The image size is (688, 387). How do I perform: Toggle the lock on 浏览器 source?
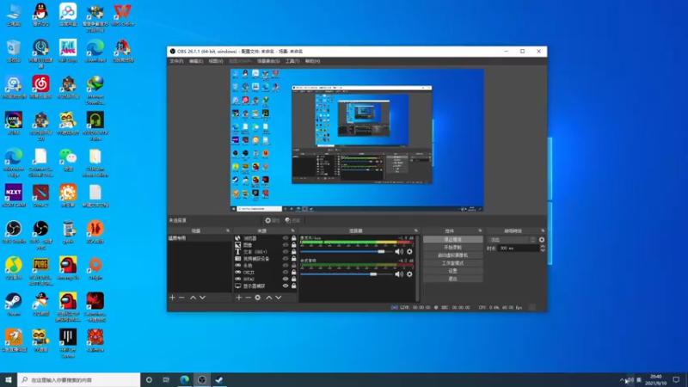click(293, 238)
